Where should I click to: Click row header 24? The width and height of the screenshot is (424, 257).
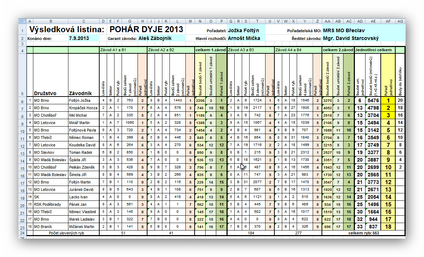point(22,233)
